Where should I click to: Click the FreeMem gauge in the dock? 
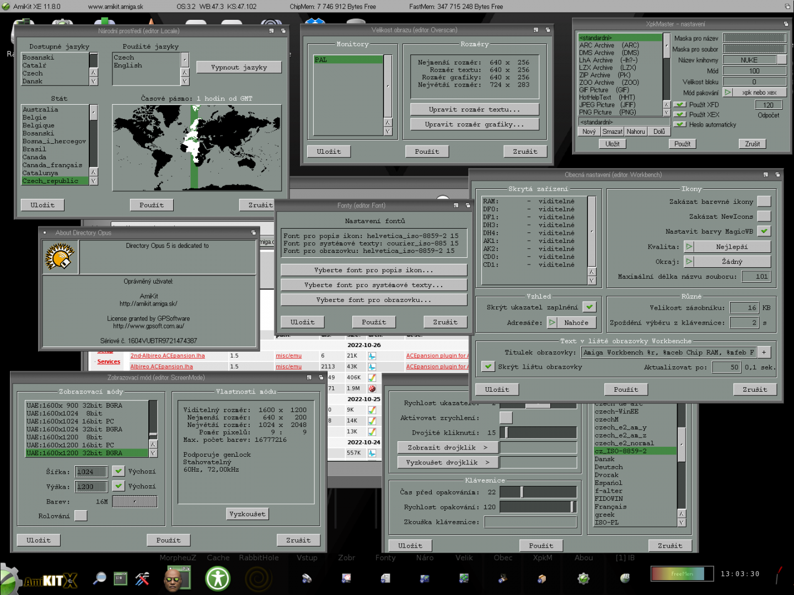pos(682,574)
